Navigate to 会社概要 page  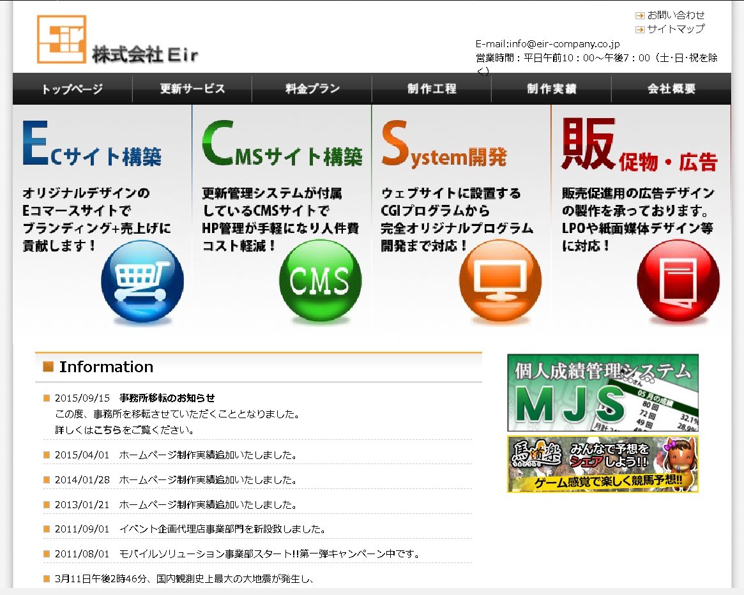pos(671,89)
